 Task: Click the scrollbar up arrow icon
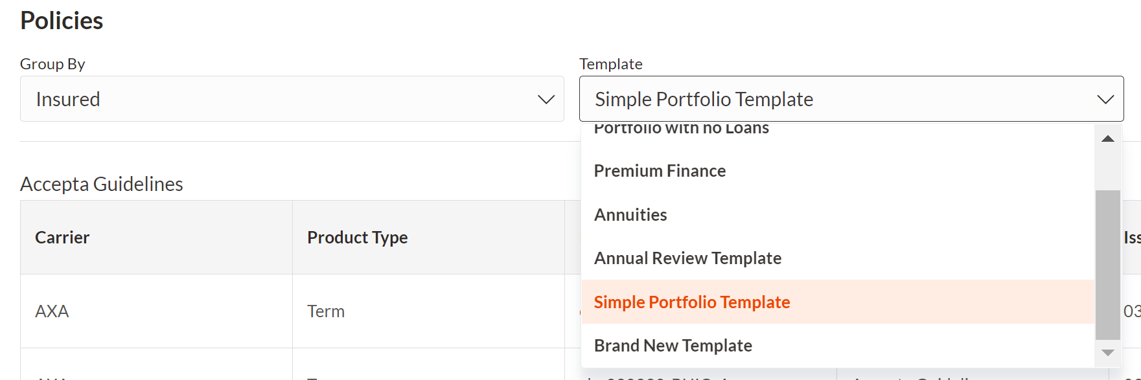coord(1108,138)
